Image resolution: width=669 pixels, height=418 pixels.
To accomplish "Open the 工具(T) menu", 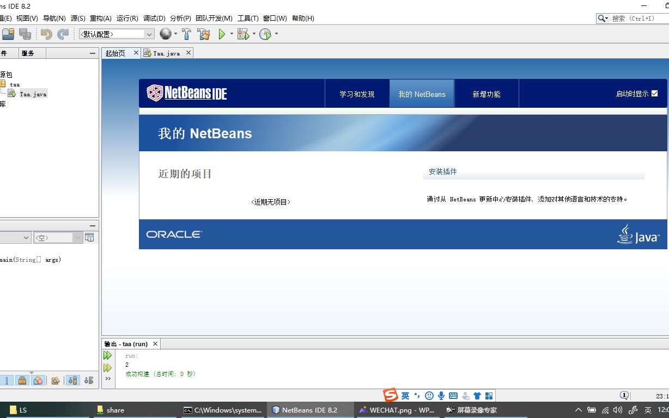I will click(x=248, y=18).
